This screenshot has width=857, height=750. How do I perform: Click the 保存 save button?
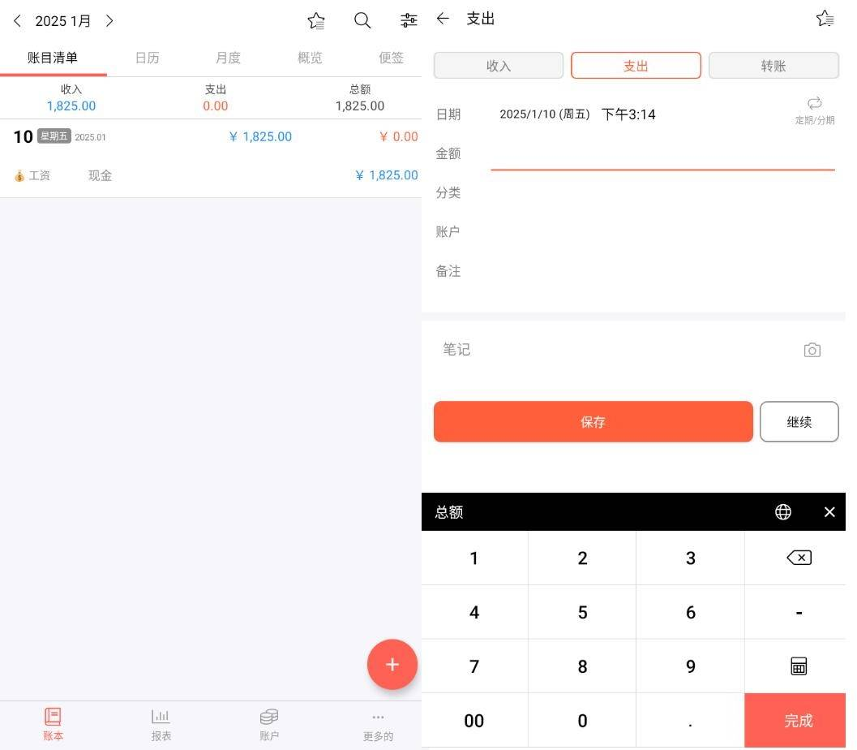[x=593, y=422]
